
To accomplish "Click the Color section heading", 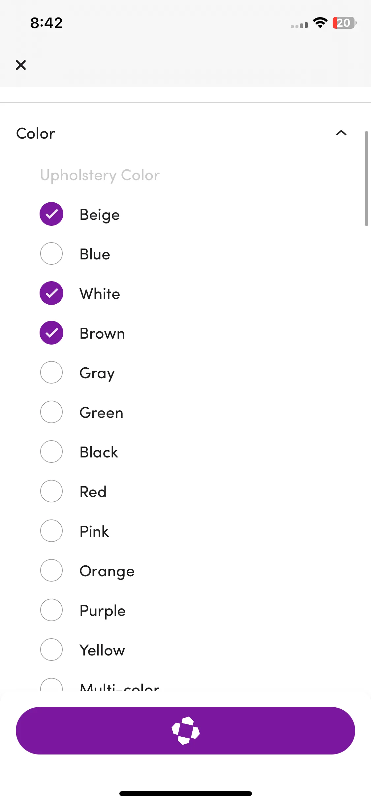I will [x=36, y=133].
